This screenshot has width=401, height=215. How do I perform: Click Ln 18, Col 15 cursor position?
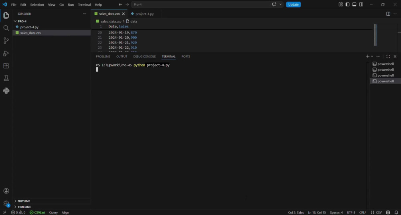317,213
